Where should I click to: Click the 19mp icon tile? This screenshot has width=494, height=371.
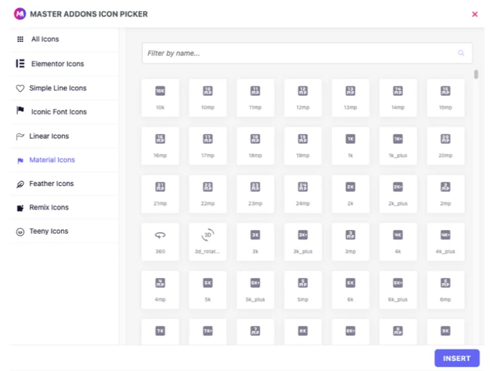[303, 146]
